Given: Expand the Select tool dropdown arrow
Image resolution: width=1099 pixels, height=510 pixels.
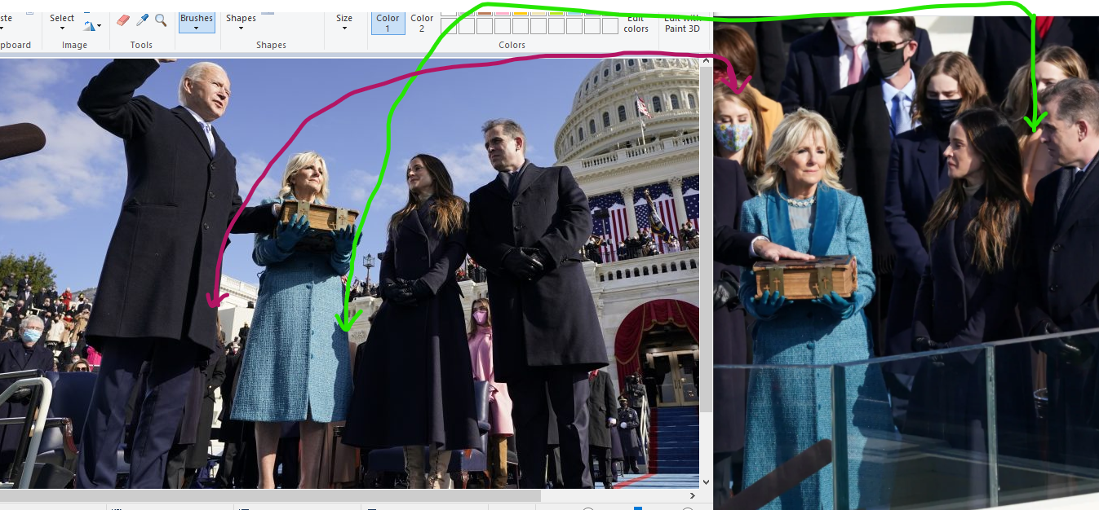Looking at the screenshot, I should click(x=63, y=29).
